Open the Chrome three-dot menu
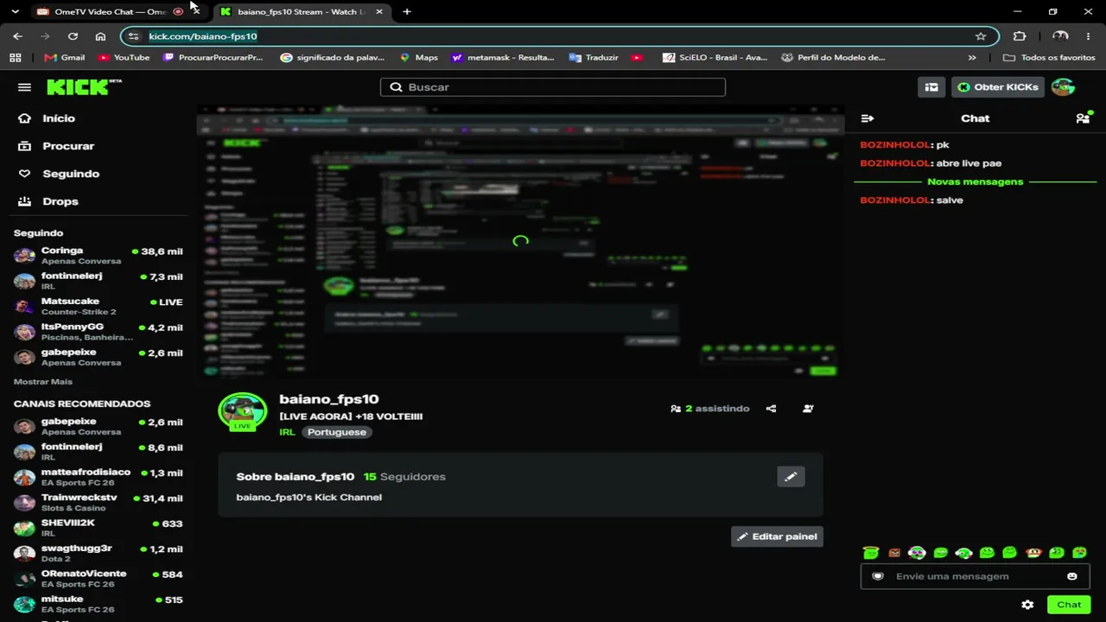The height and width of the screenshot is (622, 1106). [x=1088, y=36]
